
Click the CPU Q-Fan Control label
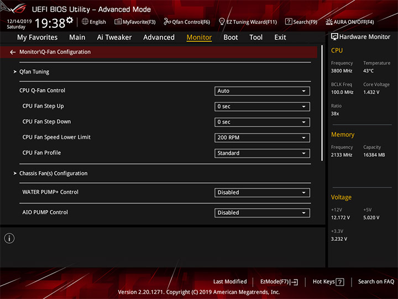pos(42,90)
